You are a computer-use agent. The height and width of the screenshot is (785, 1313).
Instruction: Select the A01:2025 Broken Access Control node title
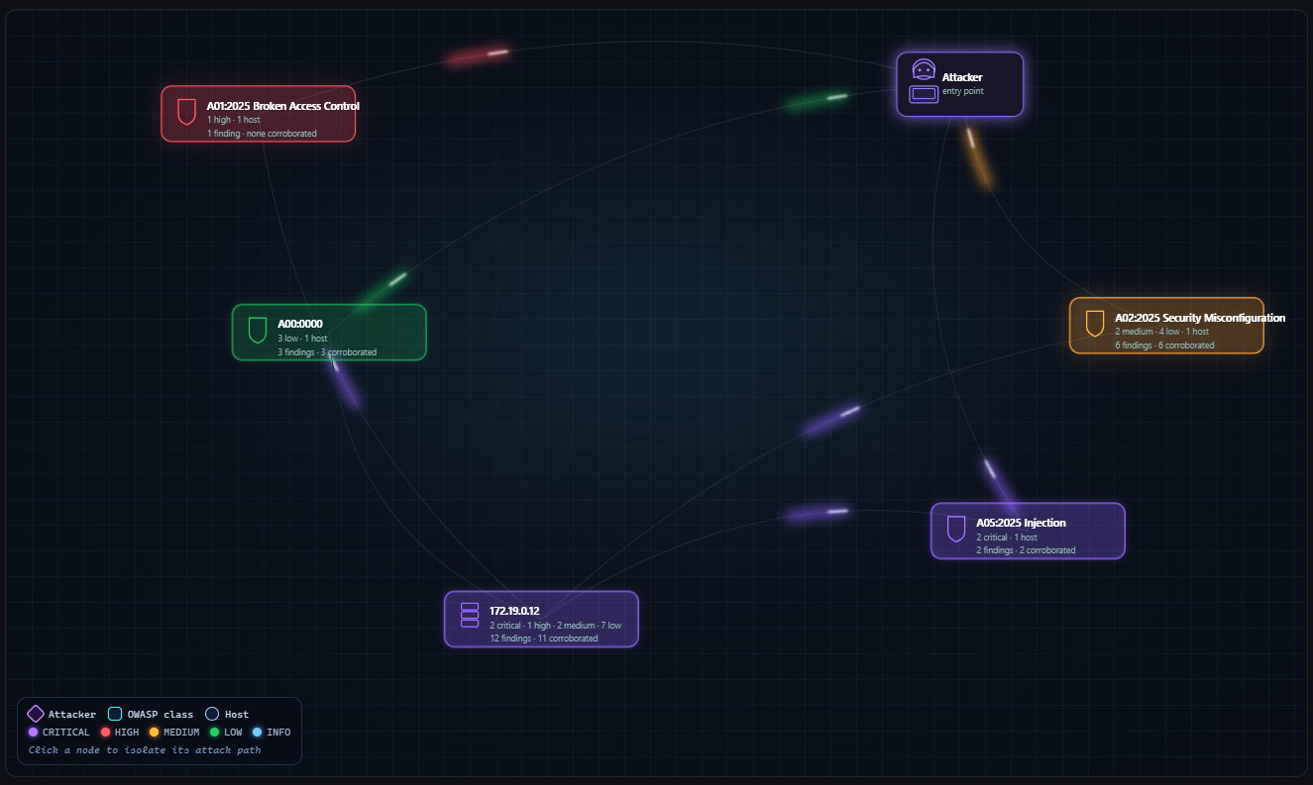(x=282, y=106)
